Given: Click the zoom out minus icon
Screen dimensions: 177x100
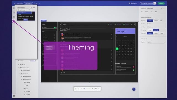Looking at the screenshot, I should tap(82, 89).
